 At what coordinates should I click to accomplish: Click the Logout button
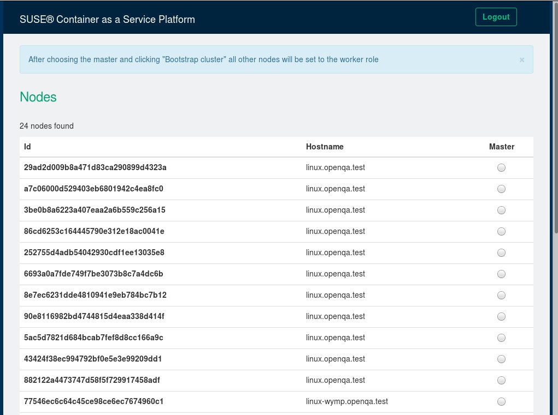pos(496,17)
